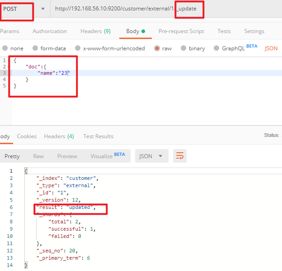Switch to the Preview response view
The width and height of the screenshot is (282, 271).
pos(67,156)
